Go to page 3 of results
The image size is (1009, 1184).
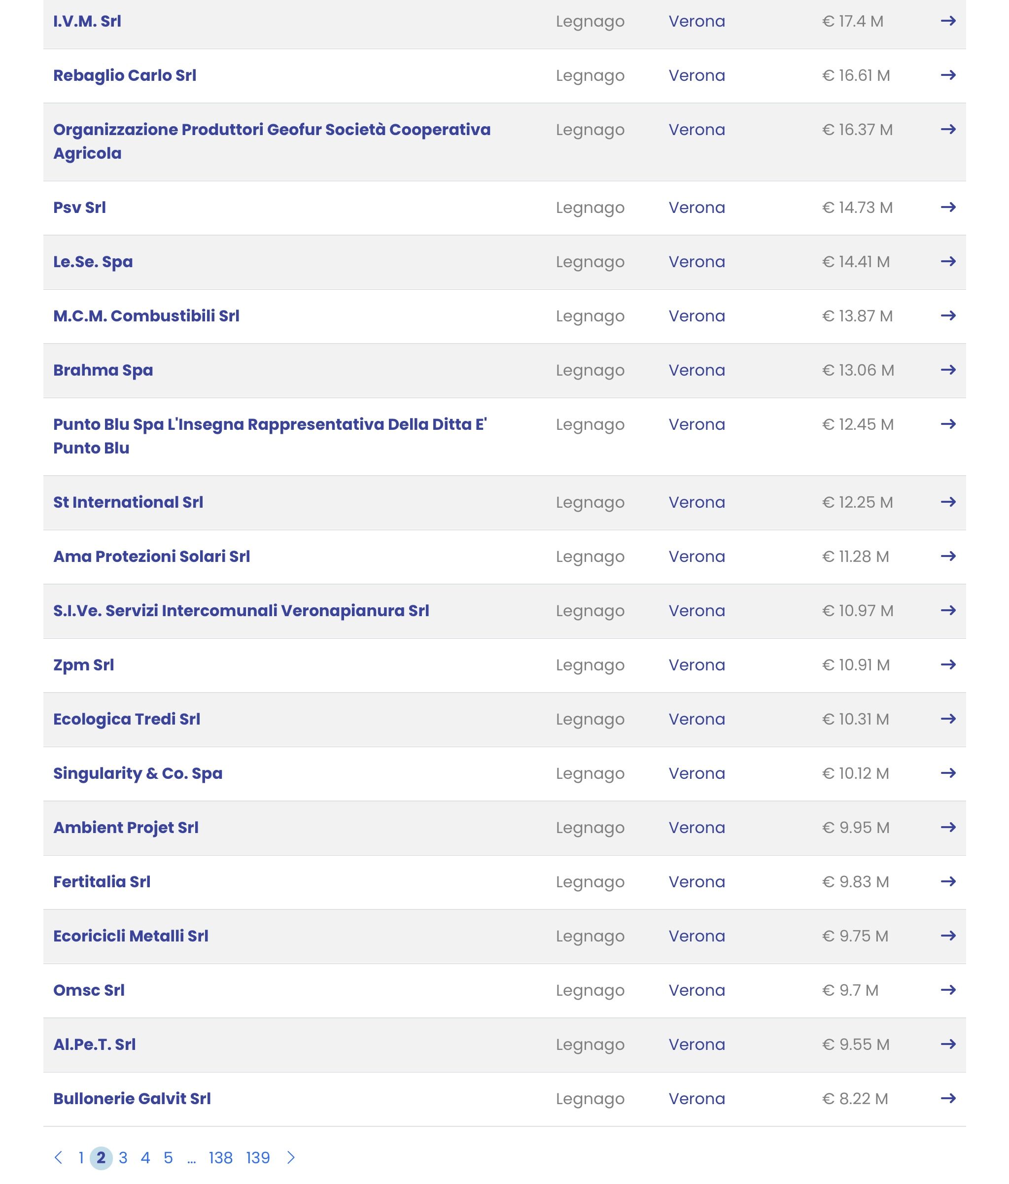pos(123,1158)
